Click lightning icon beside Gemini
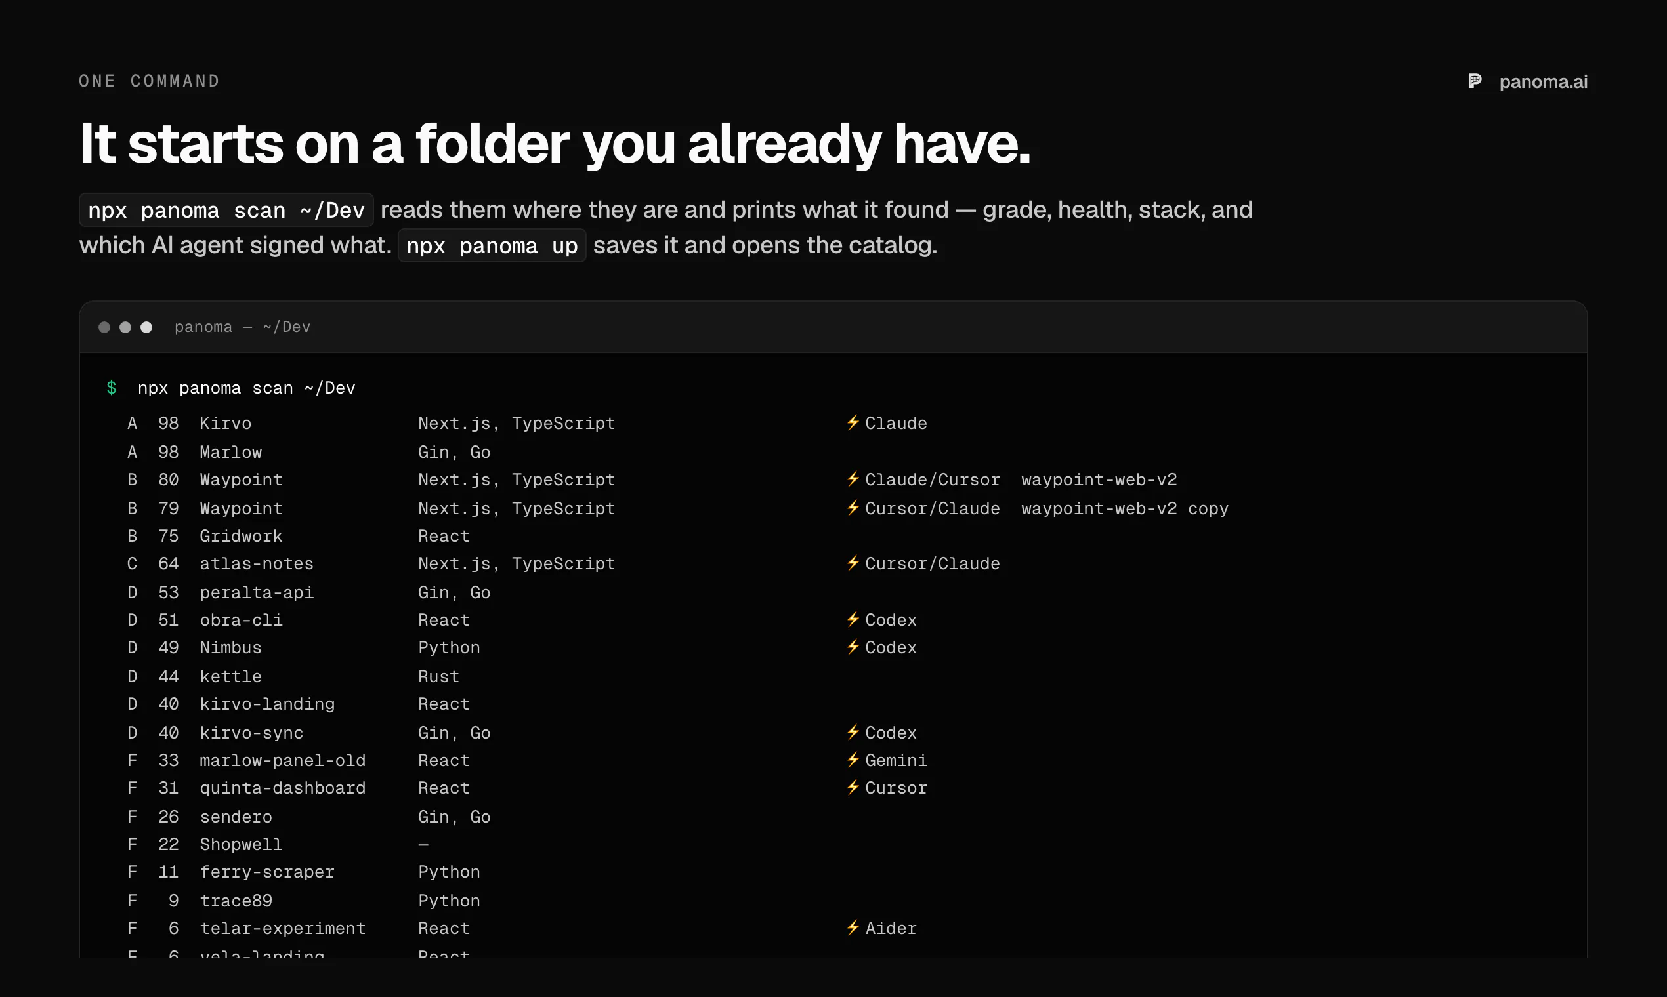1667x997 pixels. (853, 760)
